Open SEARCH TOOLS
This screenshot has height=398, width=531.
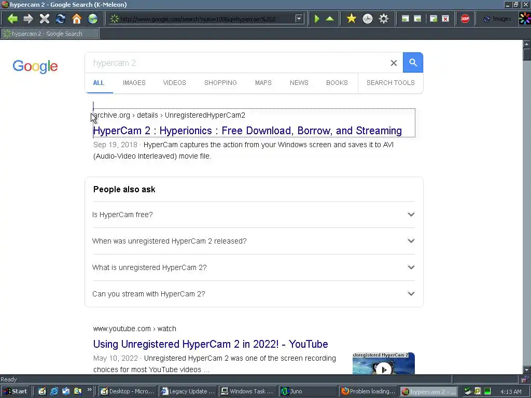390,83
